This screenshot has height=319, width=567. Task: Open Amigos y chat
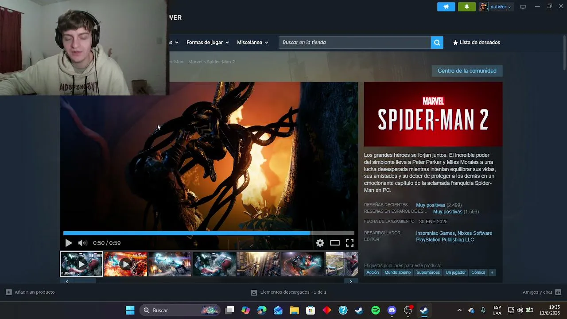coord(542,292)
